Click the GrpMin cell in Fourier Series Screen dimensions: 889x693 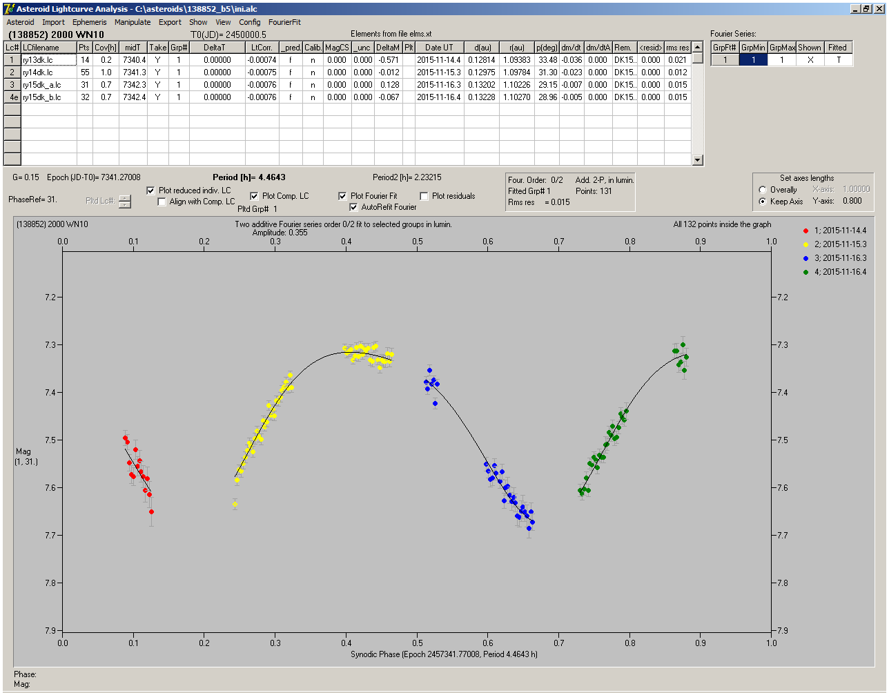pyautogui.click(x=754, y=60)
